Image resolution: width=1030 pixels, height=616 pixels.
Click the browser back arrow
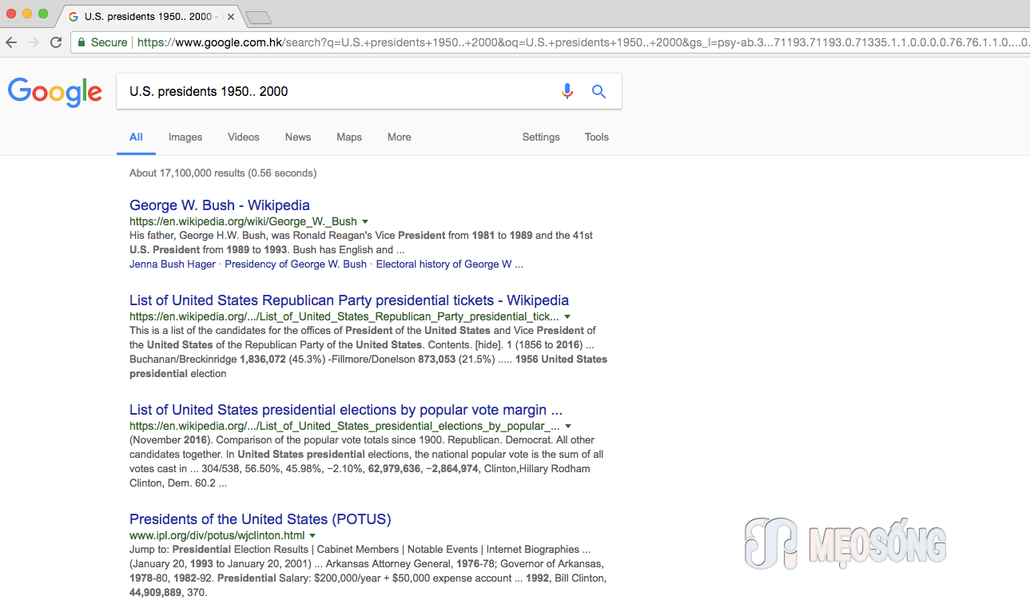tap(11, 42)
